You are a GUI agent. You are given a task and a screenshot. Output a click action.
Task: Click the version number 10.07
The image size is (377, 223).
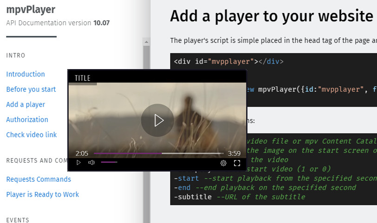pyautogui.click(x=102, y=23)
